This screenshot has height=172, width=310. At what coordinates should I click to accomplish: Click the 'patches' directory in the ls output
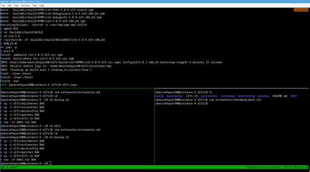263,96
